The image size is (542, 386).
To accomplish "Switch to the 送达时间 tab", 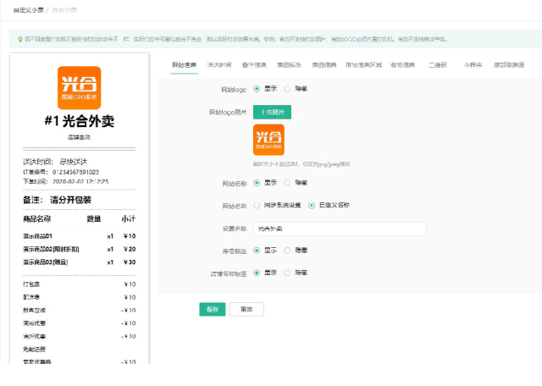I will [x=219, y=65].
